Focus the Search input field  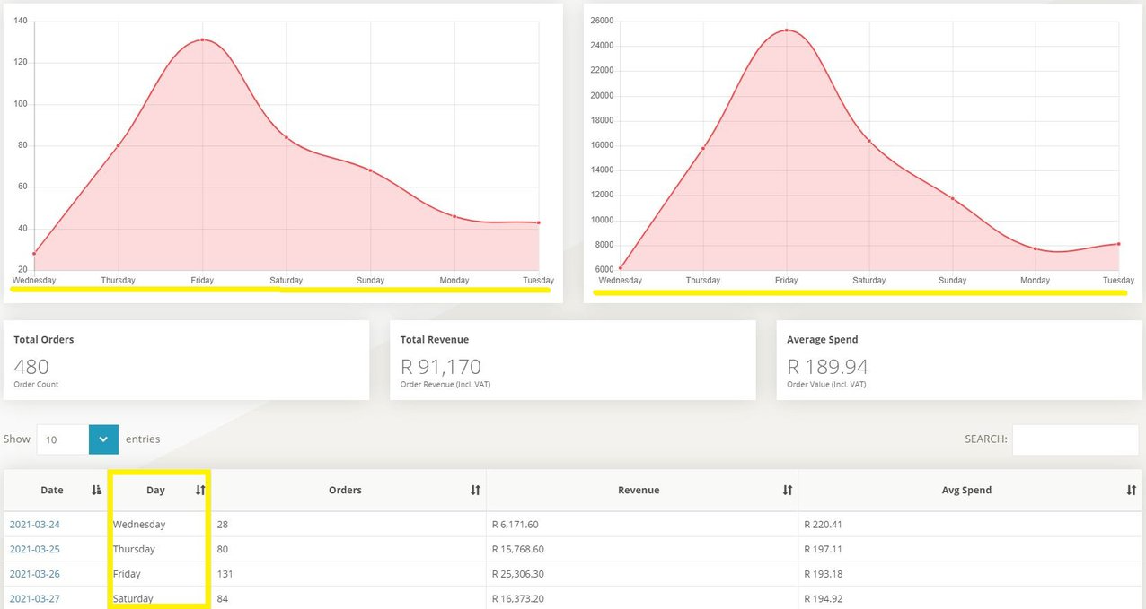point(1075,439)
